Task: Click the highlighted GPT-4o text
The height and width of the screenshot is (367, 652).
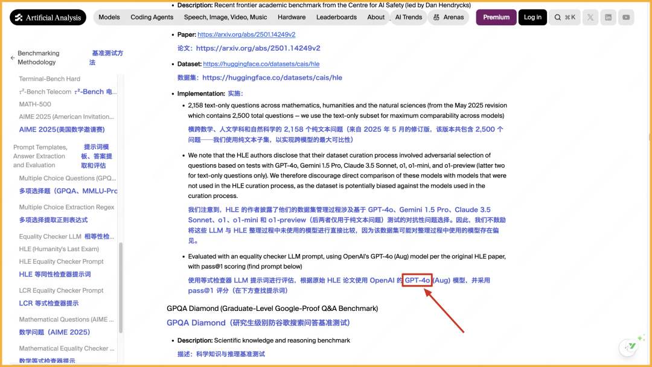Action: click(417, 280)
